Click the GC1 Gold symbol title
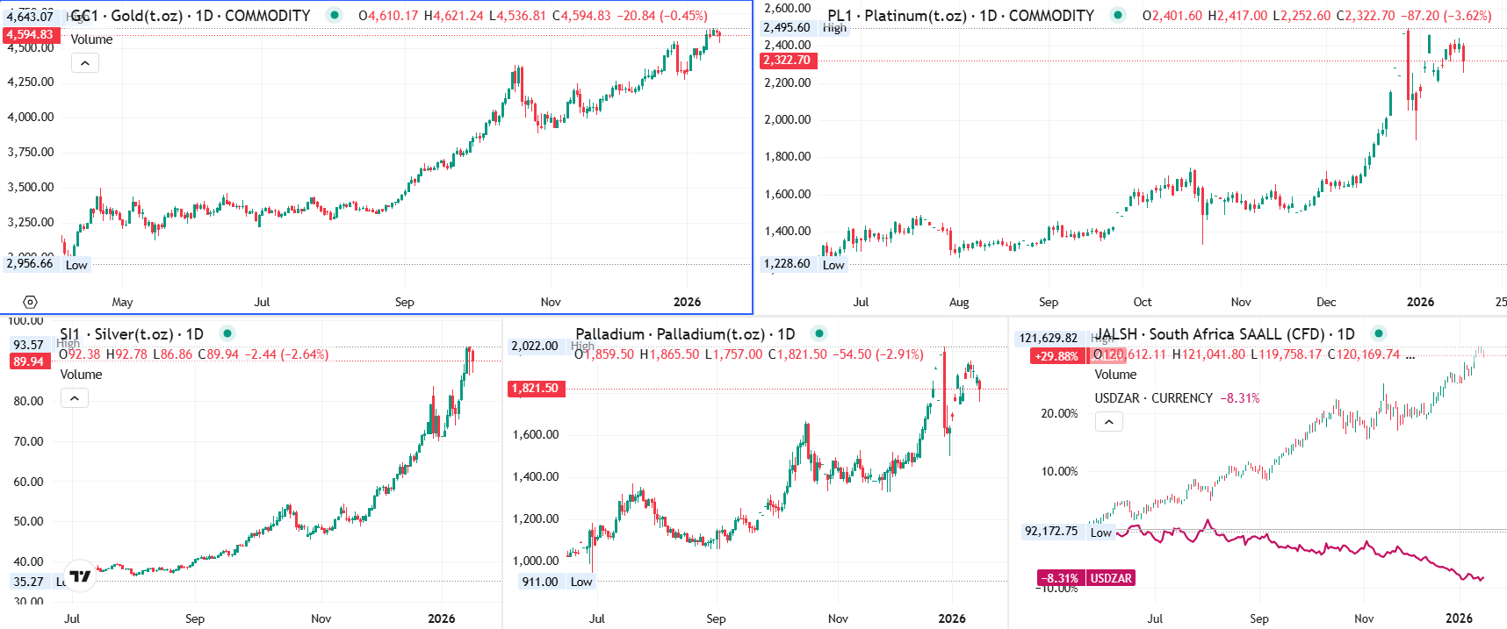 [190, 16]
